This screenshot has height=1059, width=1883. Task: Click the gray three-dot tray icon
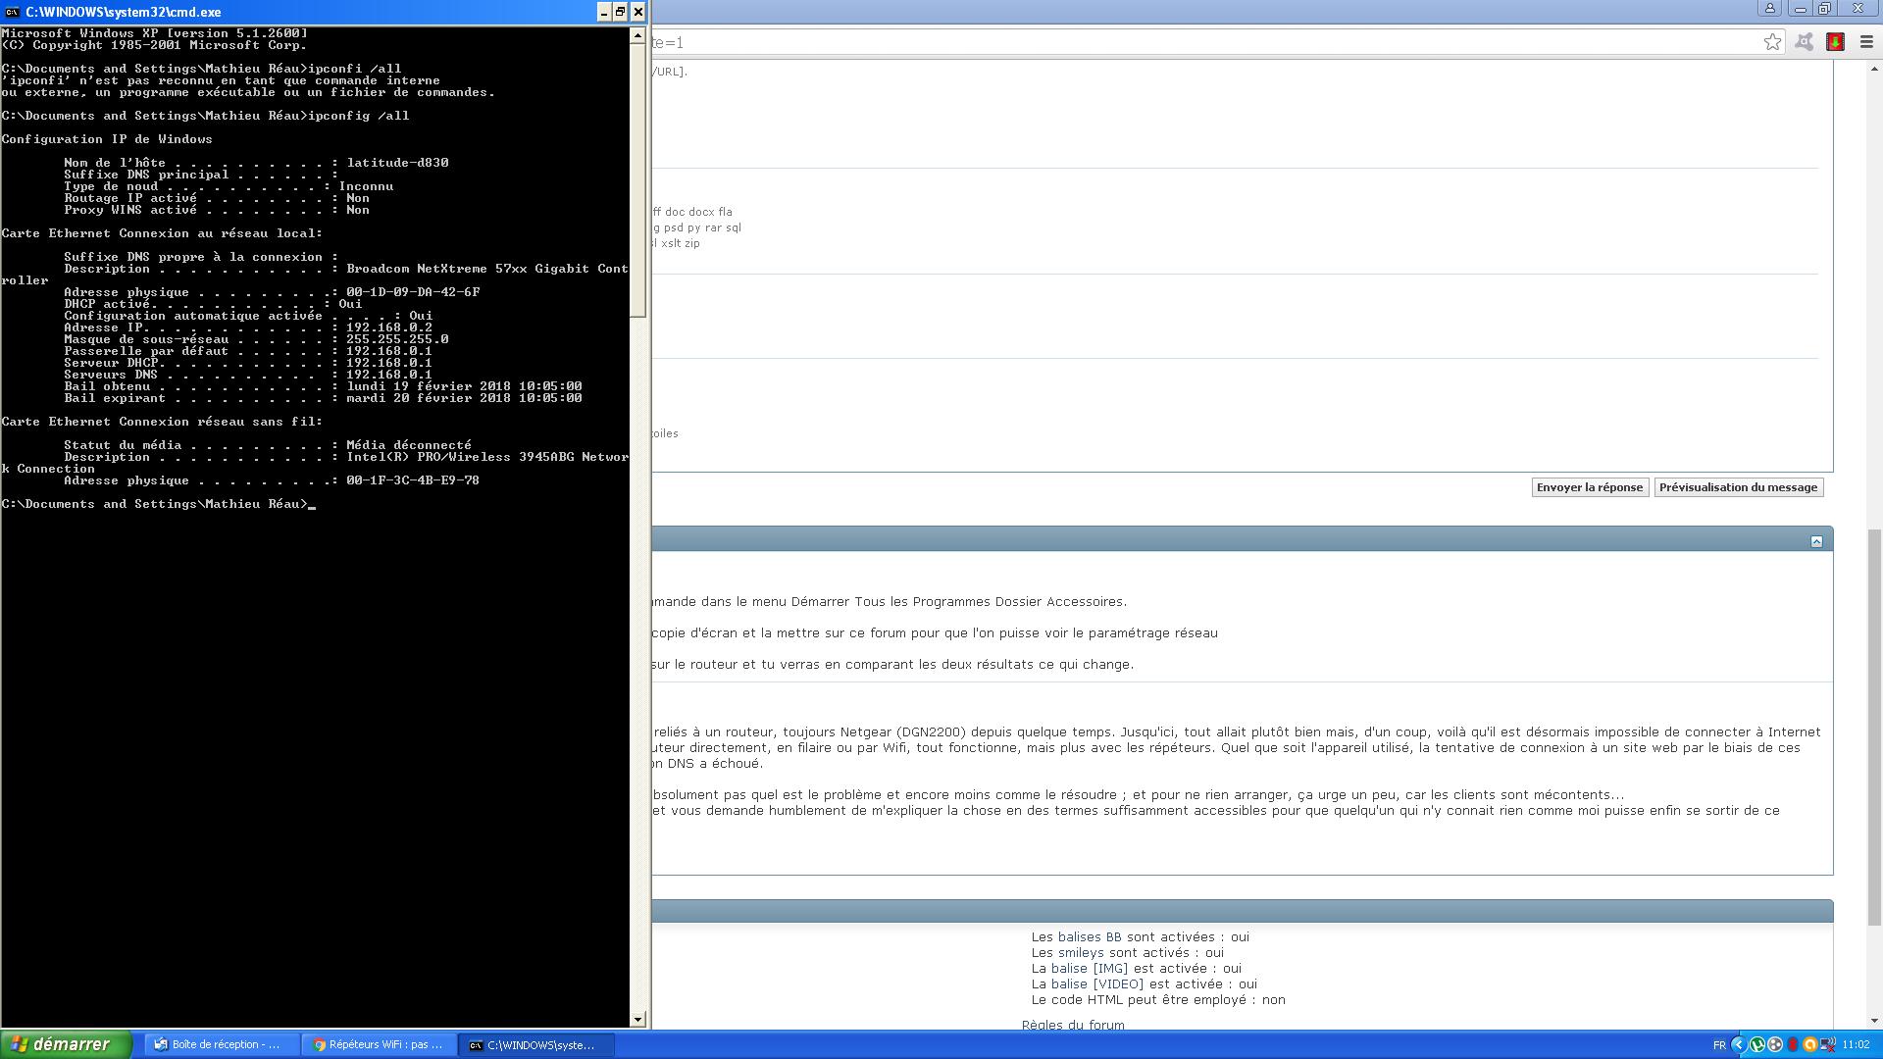(1775, 1044)
